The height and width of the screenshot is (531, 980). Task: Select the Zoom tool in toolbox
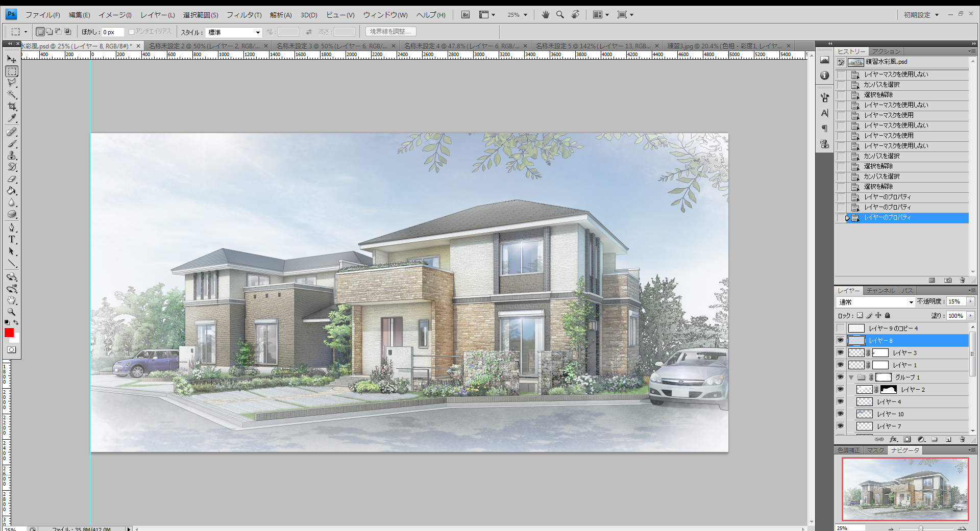coord(12,312)
